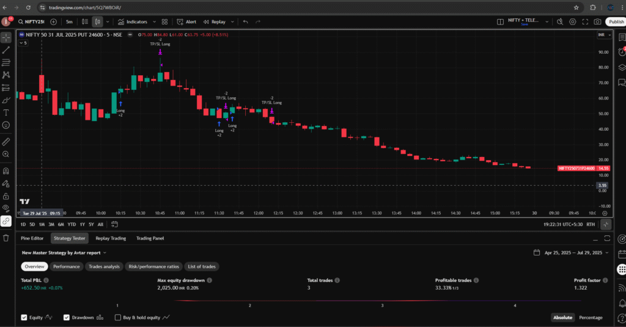Screen dimensions: 626x327
Task: Select the zoom in tool
Action: click(6, 154)
